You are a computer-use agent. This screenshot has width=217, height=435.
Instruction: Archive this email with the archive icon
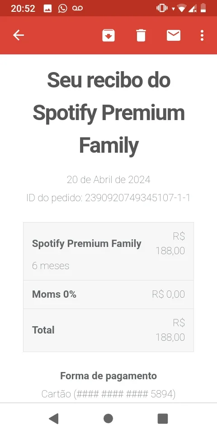coord(108,35)
